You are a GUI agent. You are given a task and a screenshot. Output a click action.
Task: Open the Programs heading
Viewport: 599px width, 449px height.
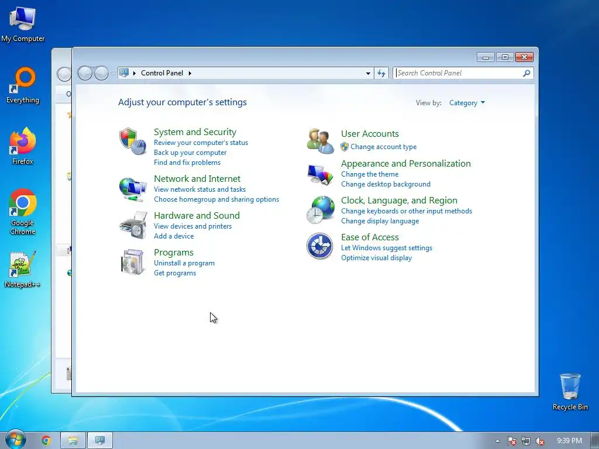point(174,253)
